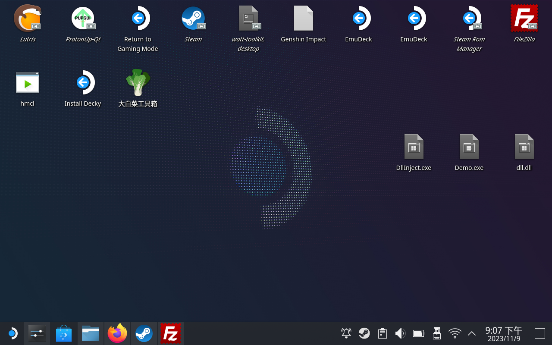Open the clock showing 9:07 下午
552x345 pixels.
(x=504, y=333)
